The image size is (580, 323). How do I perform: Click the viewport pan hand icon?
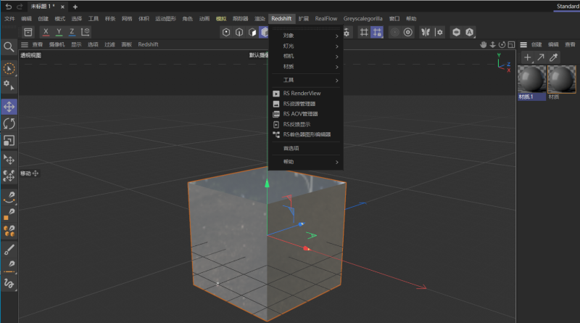coord(484,44)
